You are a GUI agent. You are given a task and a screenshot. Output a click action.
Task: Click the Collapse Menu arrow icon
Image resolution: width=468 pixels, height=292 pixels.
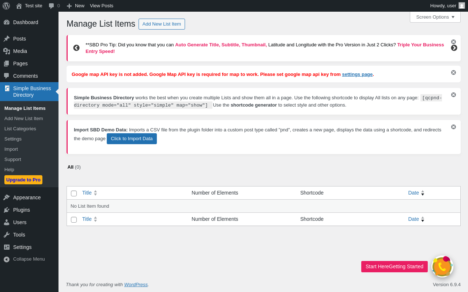click(x=7, y=259)
